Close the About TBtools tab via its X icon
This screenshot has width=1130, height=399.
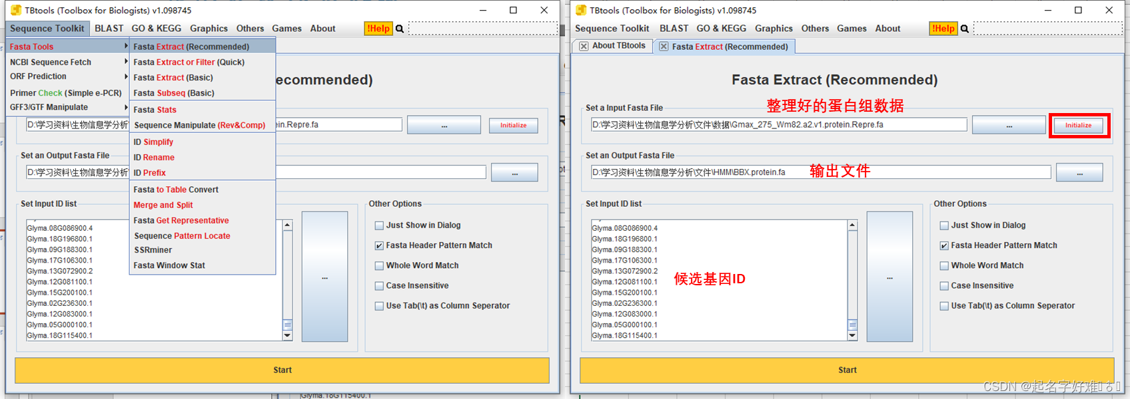tap(584, 46)
